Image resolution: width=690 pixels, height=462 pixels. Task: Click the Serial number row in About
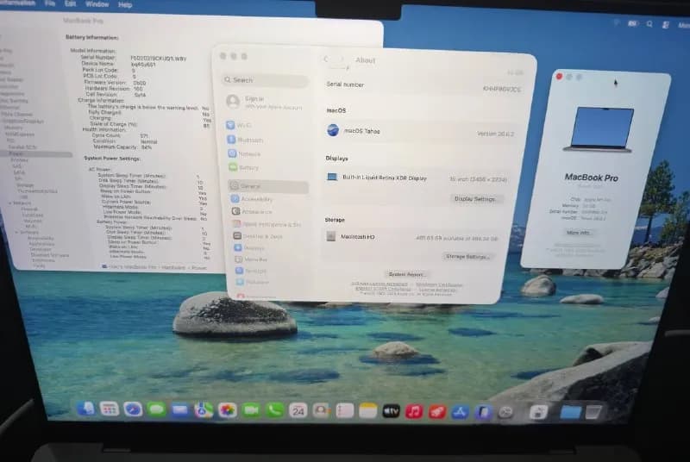coord(423,85)
